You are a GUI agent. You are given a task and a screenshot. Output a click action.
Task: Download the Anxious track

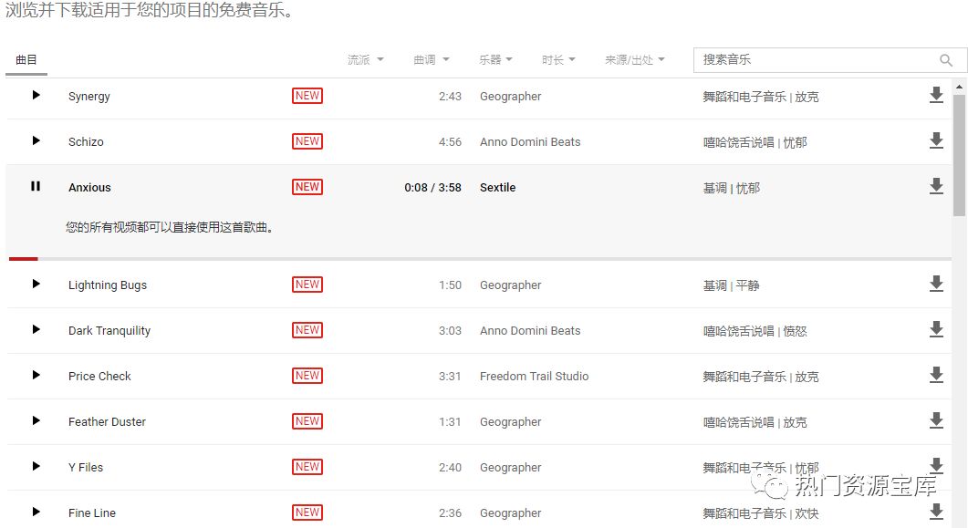tap(936, 186)
